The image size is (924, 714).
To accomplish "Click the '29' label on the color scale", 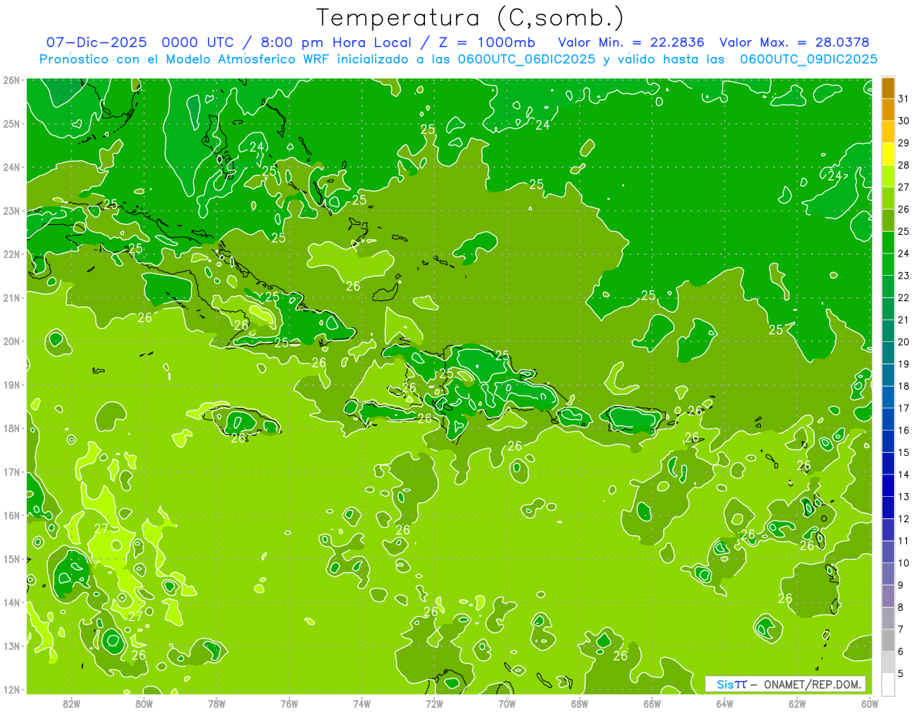I will [903, 143].
